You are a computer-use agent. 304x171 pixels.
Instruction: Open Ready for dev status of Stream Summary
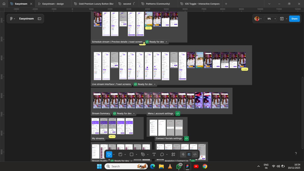click(124, 113)
